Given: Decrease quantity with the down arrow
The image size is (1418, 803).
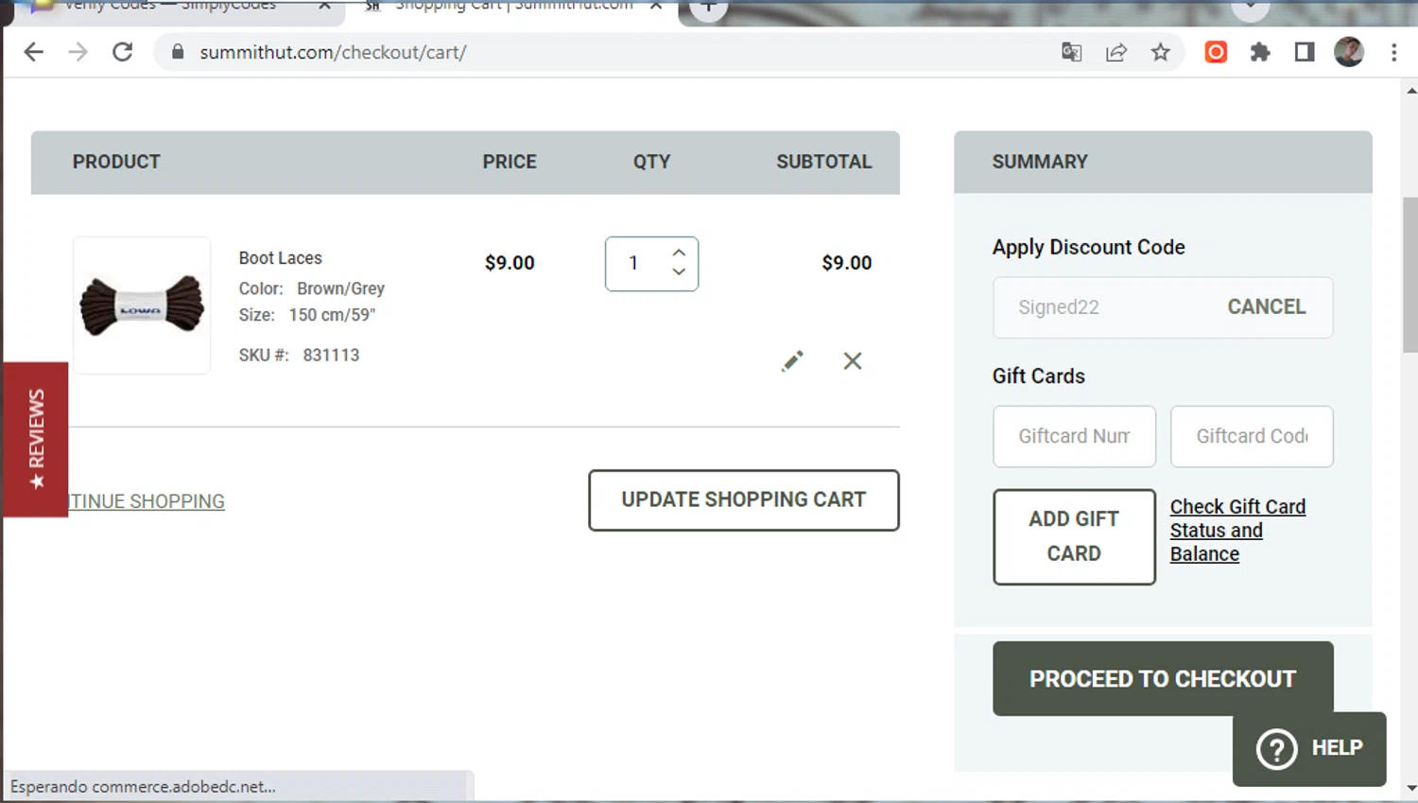Looking at the screenshot, I should click(679, 272).
